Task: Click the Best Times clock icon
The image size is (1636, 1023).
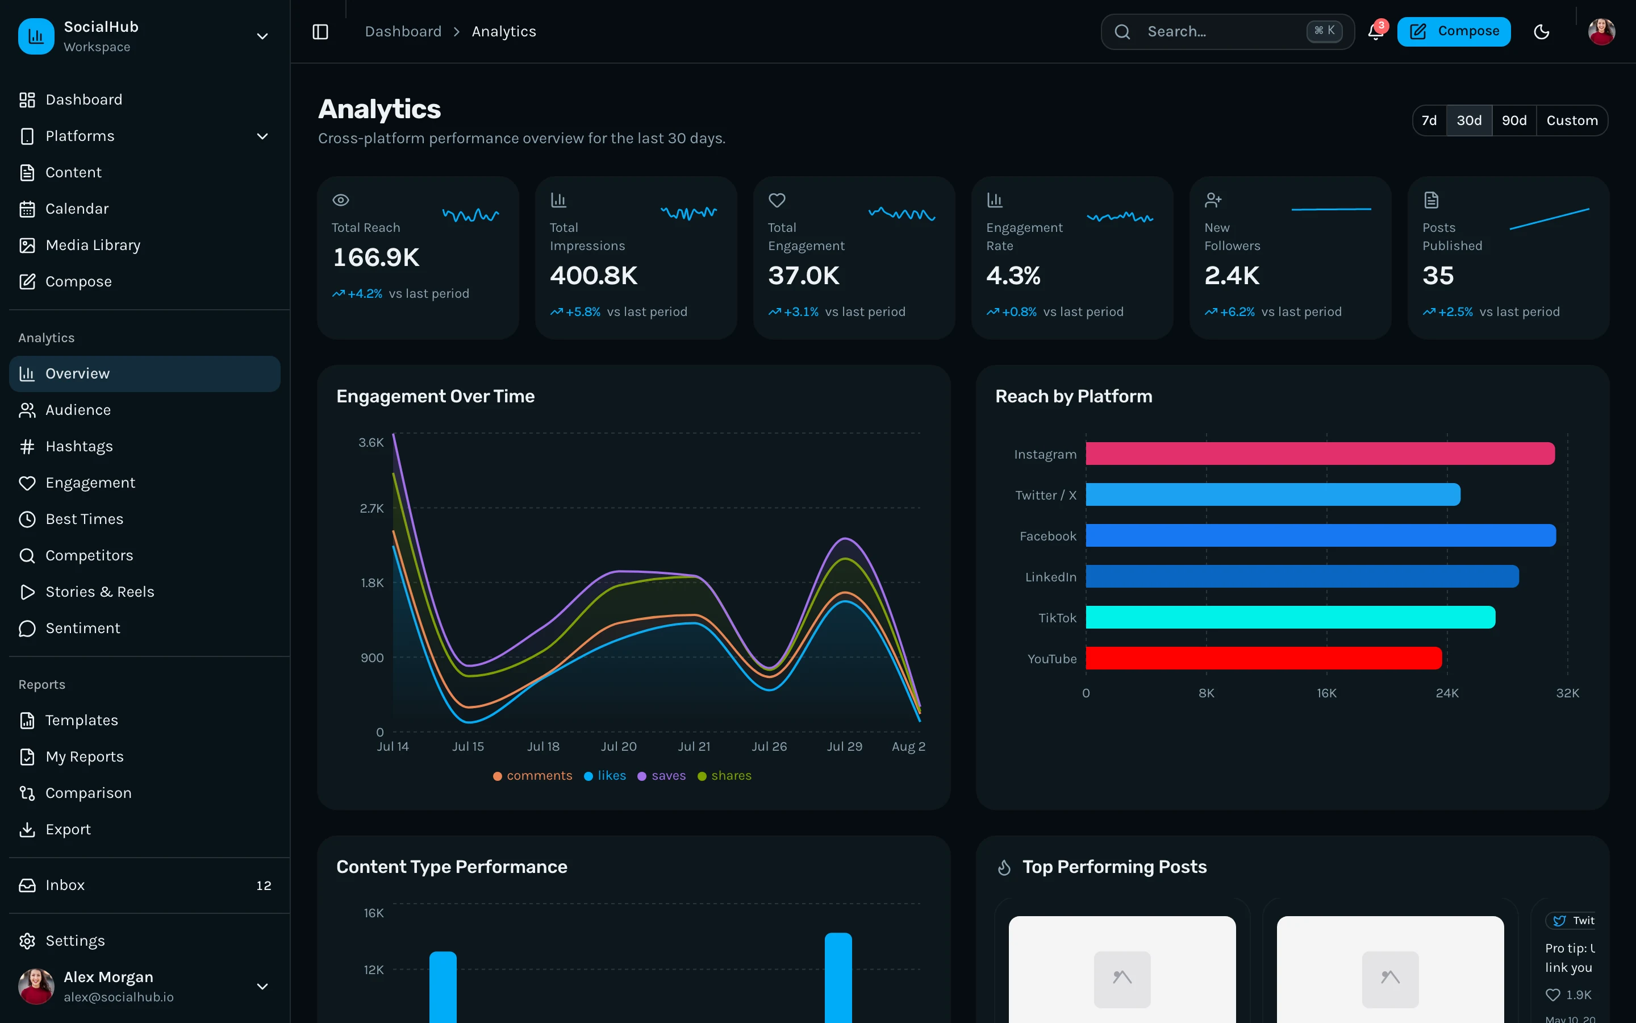Action: click(x=27, y=519)
